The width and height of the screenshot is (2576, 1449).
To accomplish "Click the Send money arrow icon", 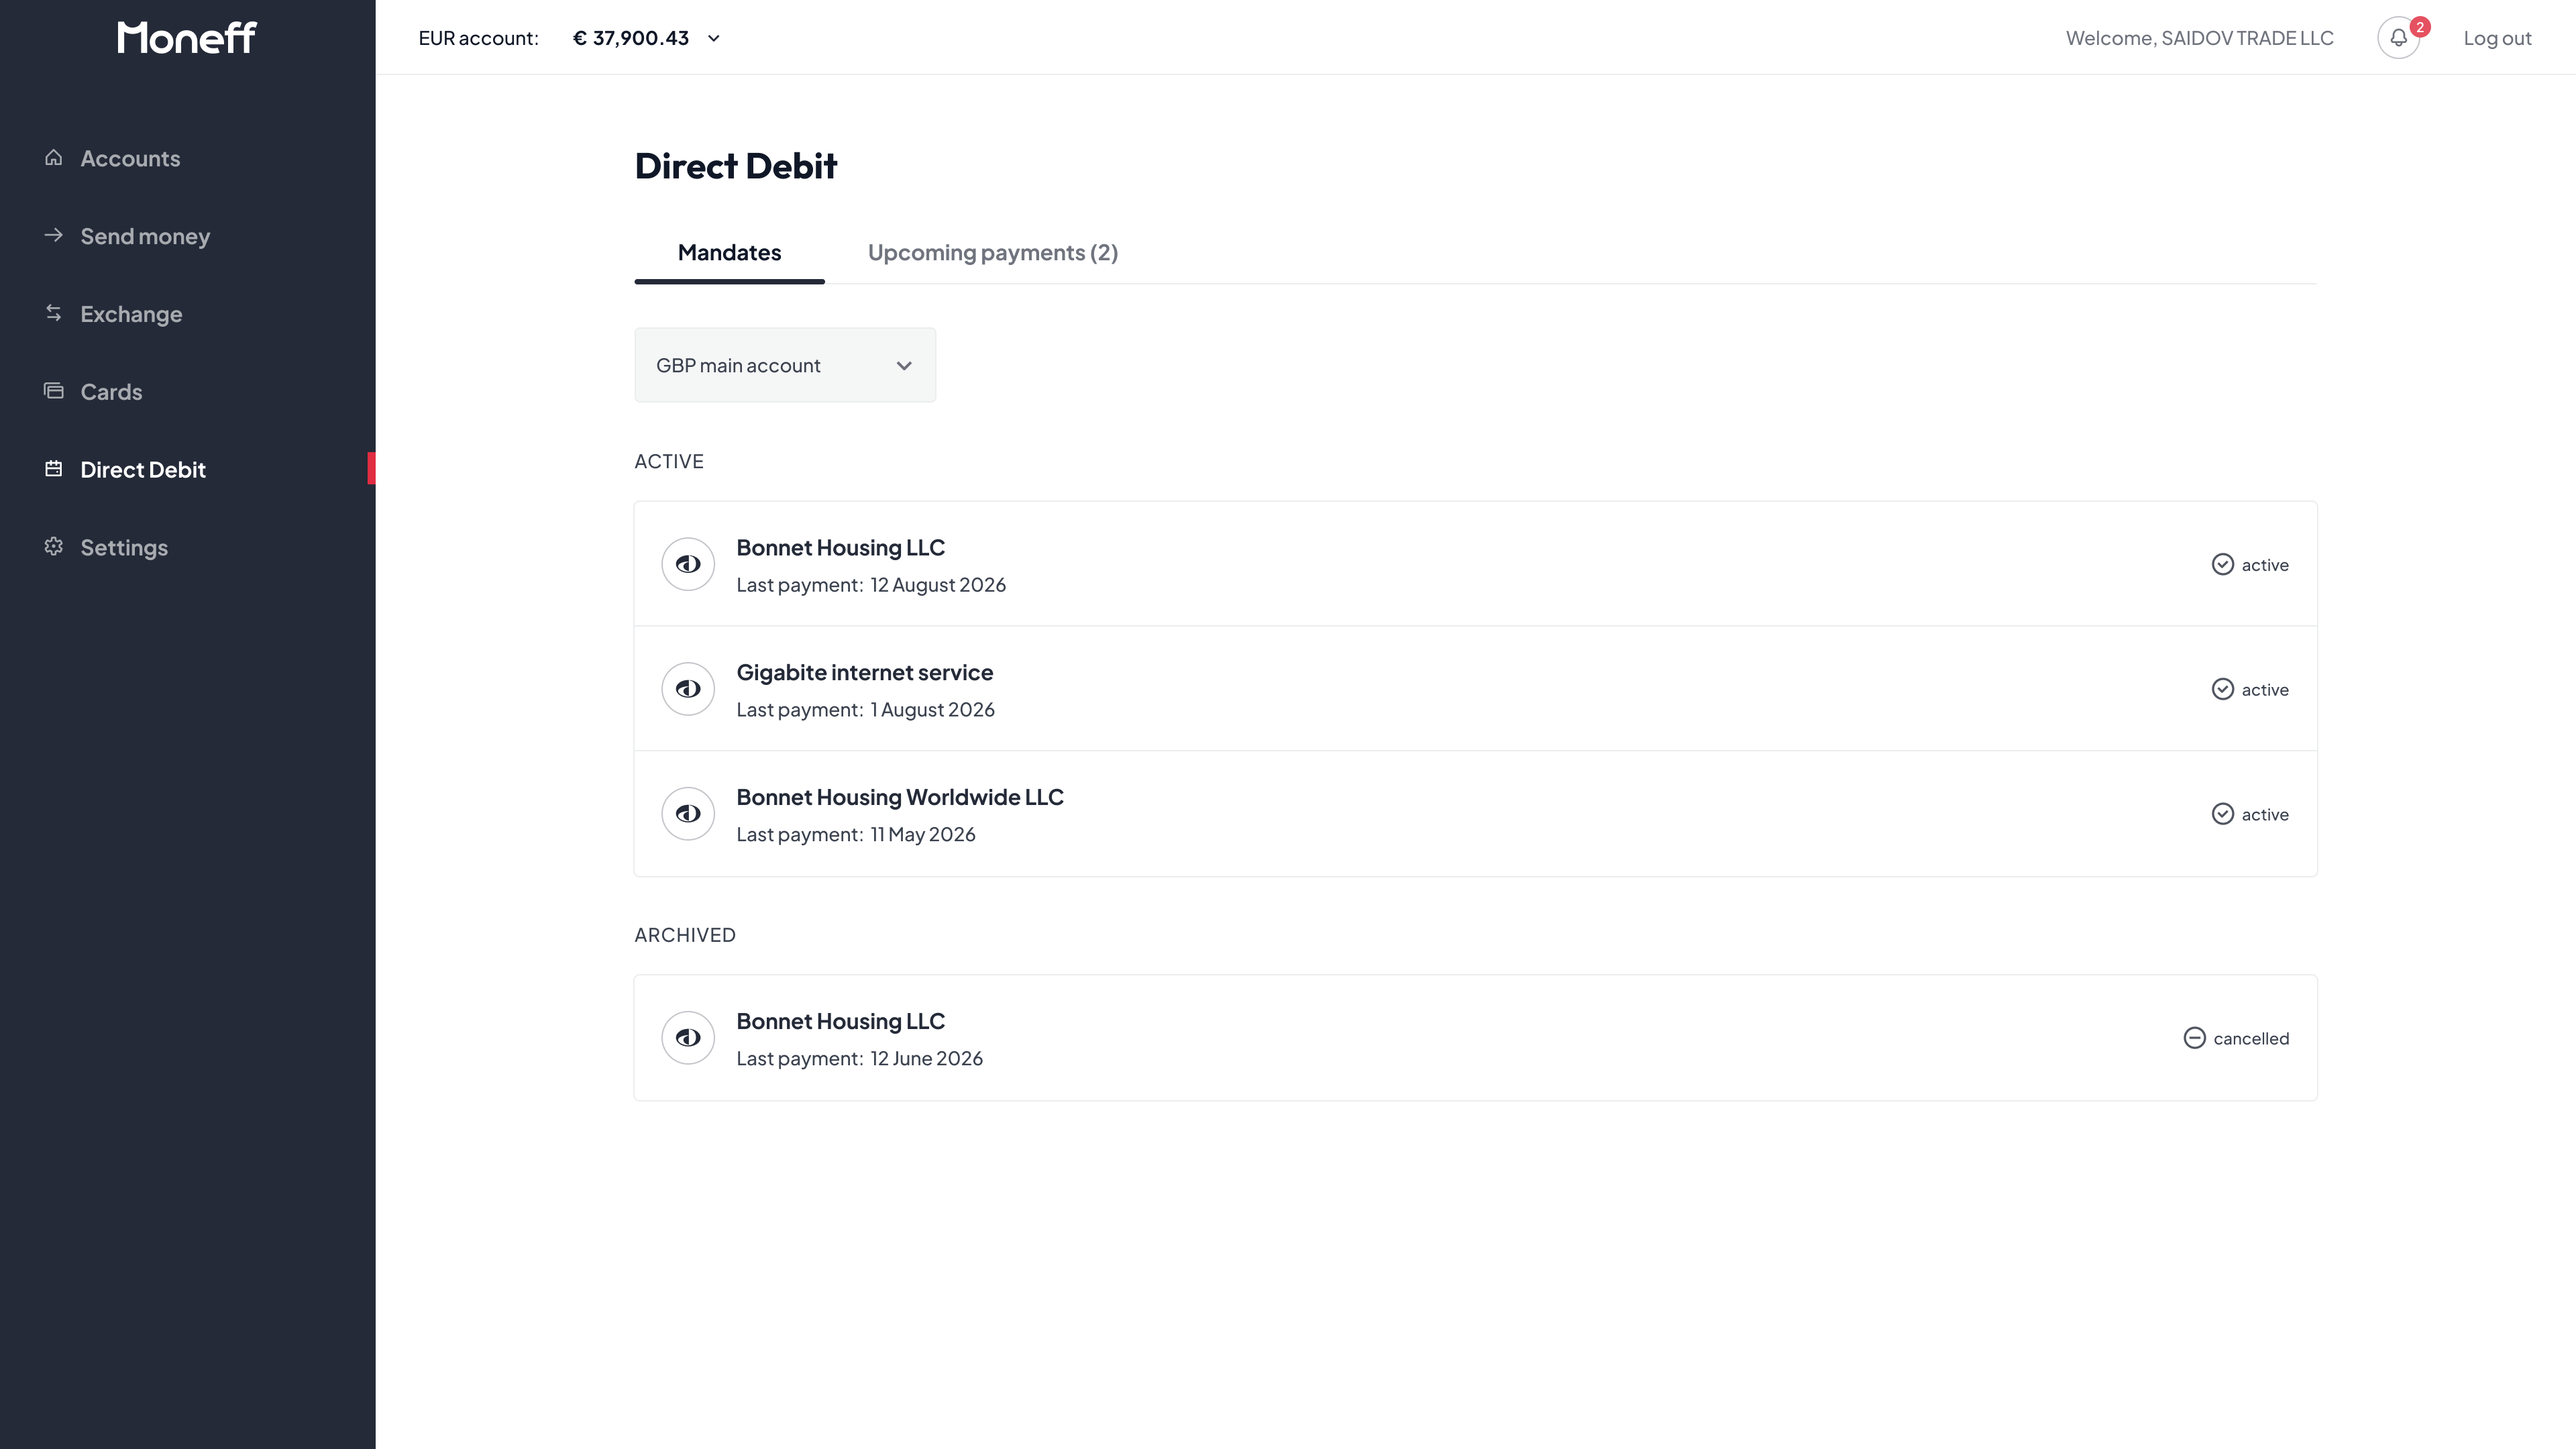I will pyautogui.click(x=54, y=235).
